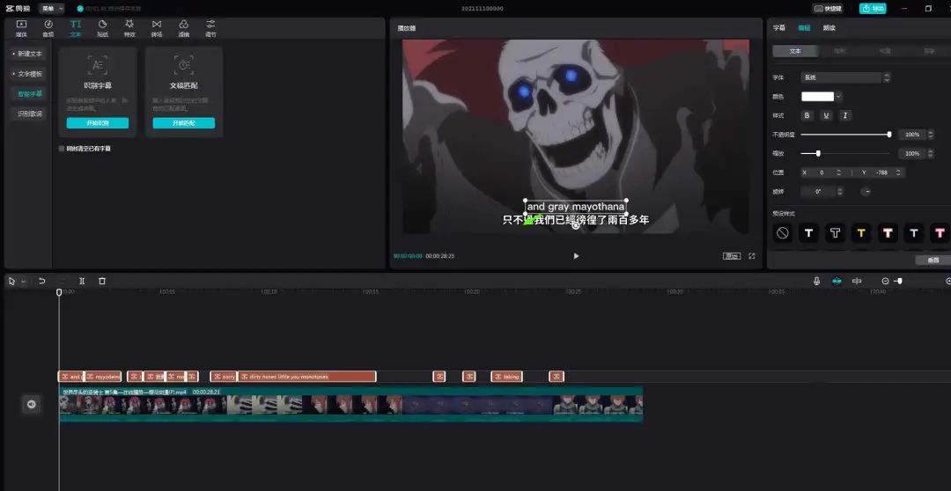Check the clear existing subtitles checkbox
The height and width of the screenshot is (491, 951).
click(62, 149)
